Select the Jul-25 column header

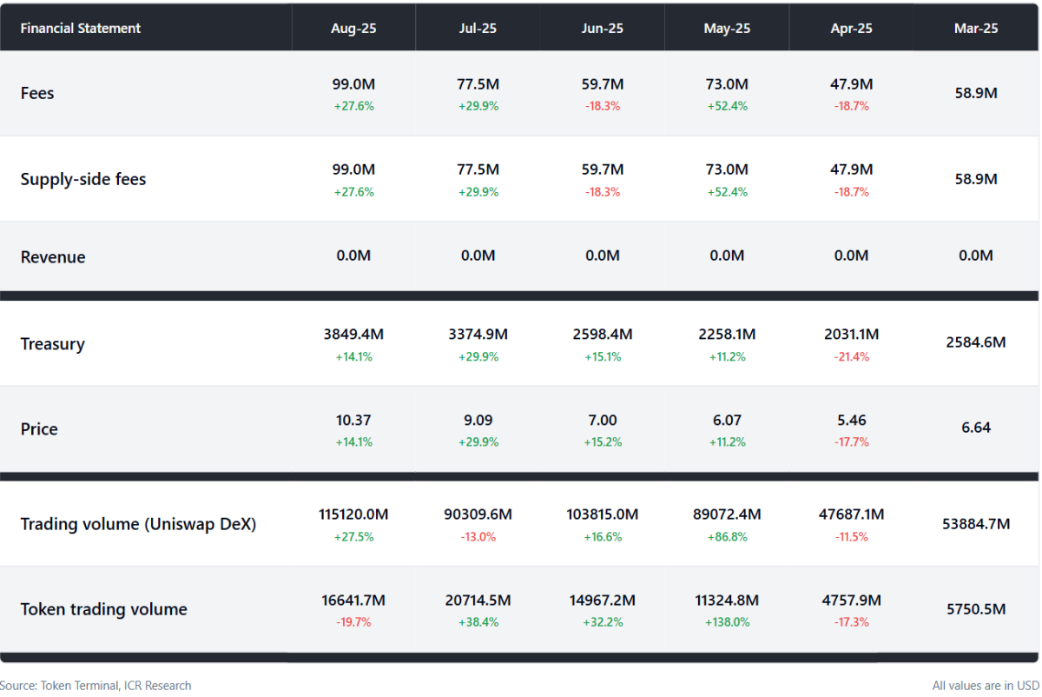[478, 28]
